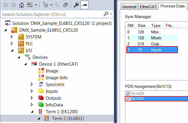The height and width of the screenshot is (123, 188).
Task: Open the search options dropdown arrow
Action: tap(111, 14)
